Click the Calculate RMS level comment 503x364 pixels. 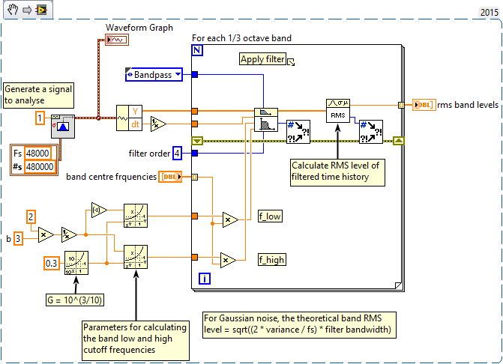(x=337, y=173)
